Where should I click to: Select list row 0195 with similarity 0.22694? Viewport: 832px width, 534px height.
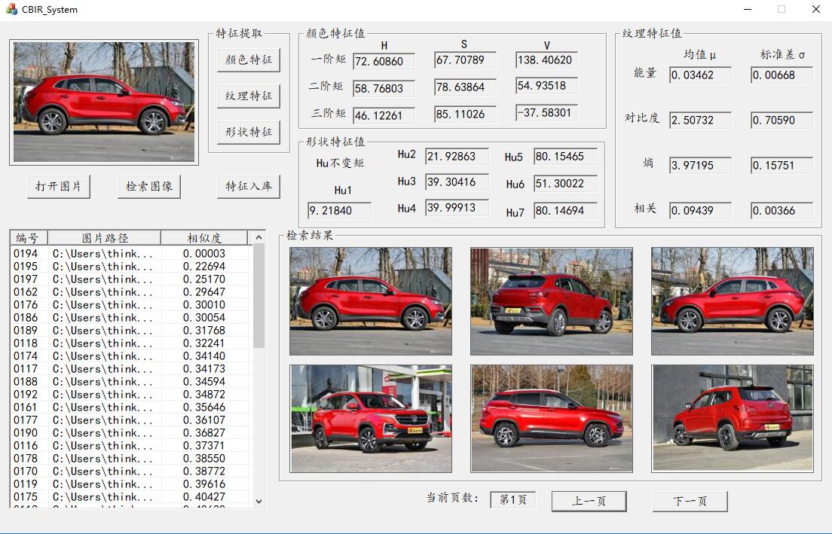click(131, 266)
